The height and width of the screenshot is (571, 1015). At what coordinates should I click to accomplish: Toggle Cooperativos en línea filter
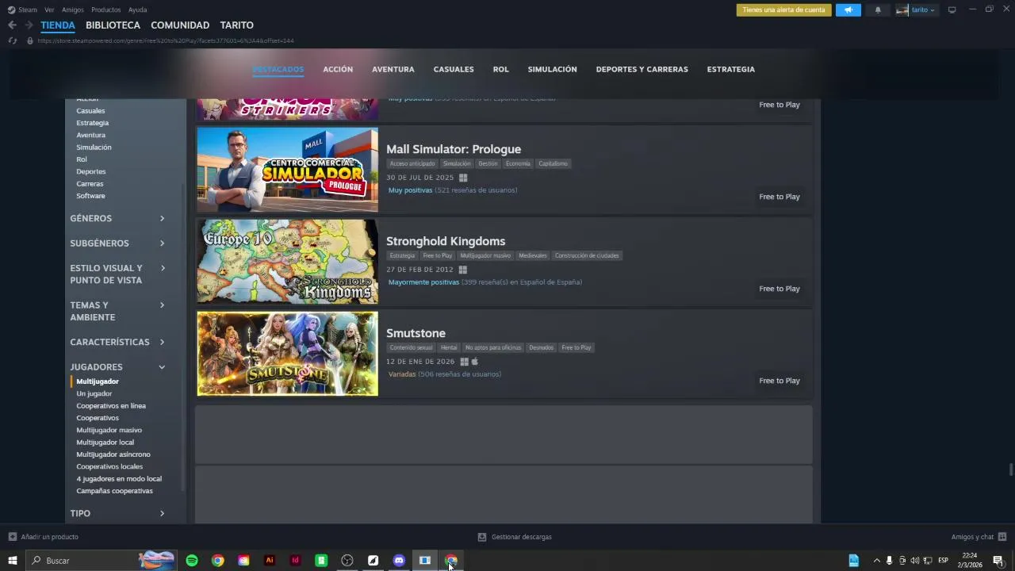click(111, 406)
